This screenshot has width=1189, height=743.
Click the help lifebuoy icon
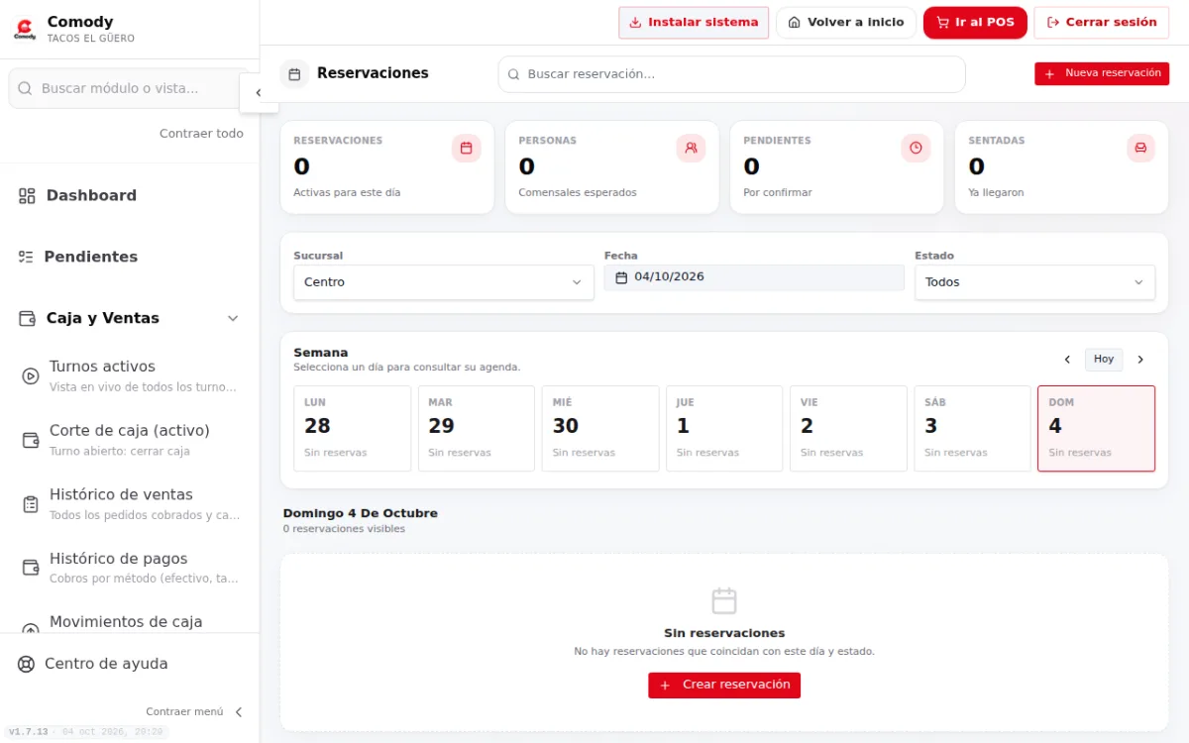point(27,664)
